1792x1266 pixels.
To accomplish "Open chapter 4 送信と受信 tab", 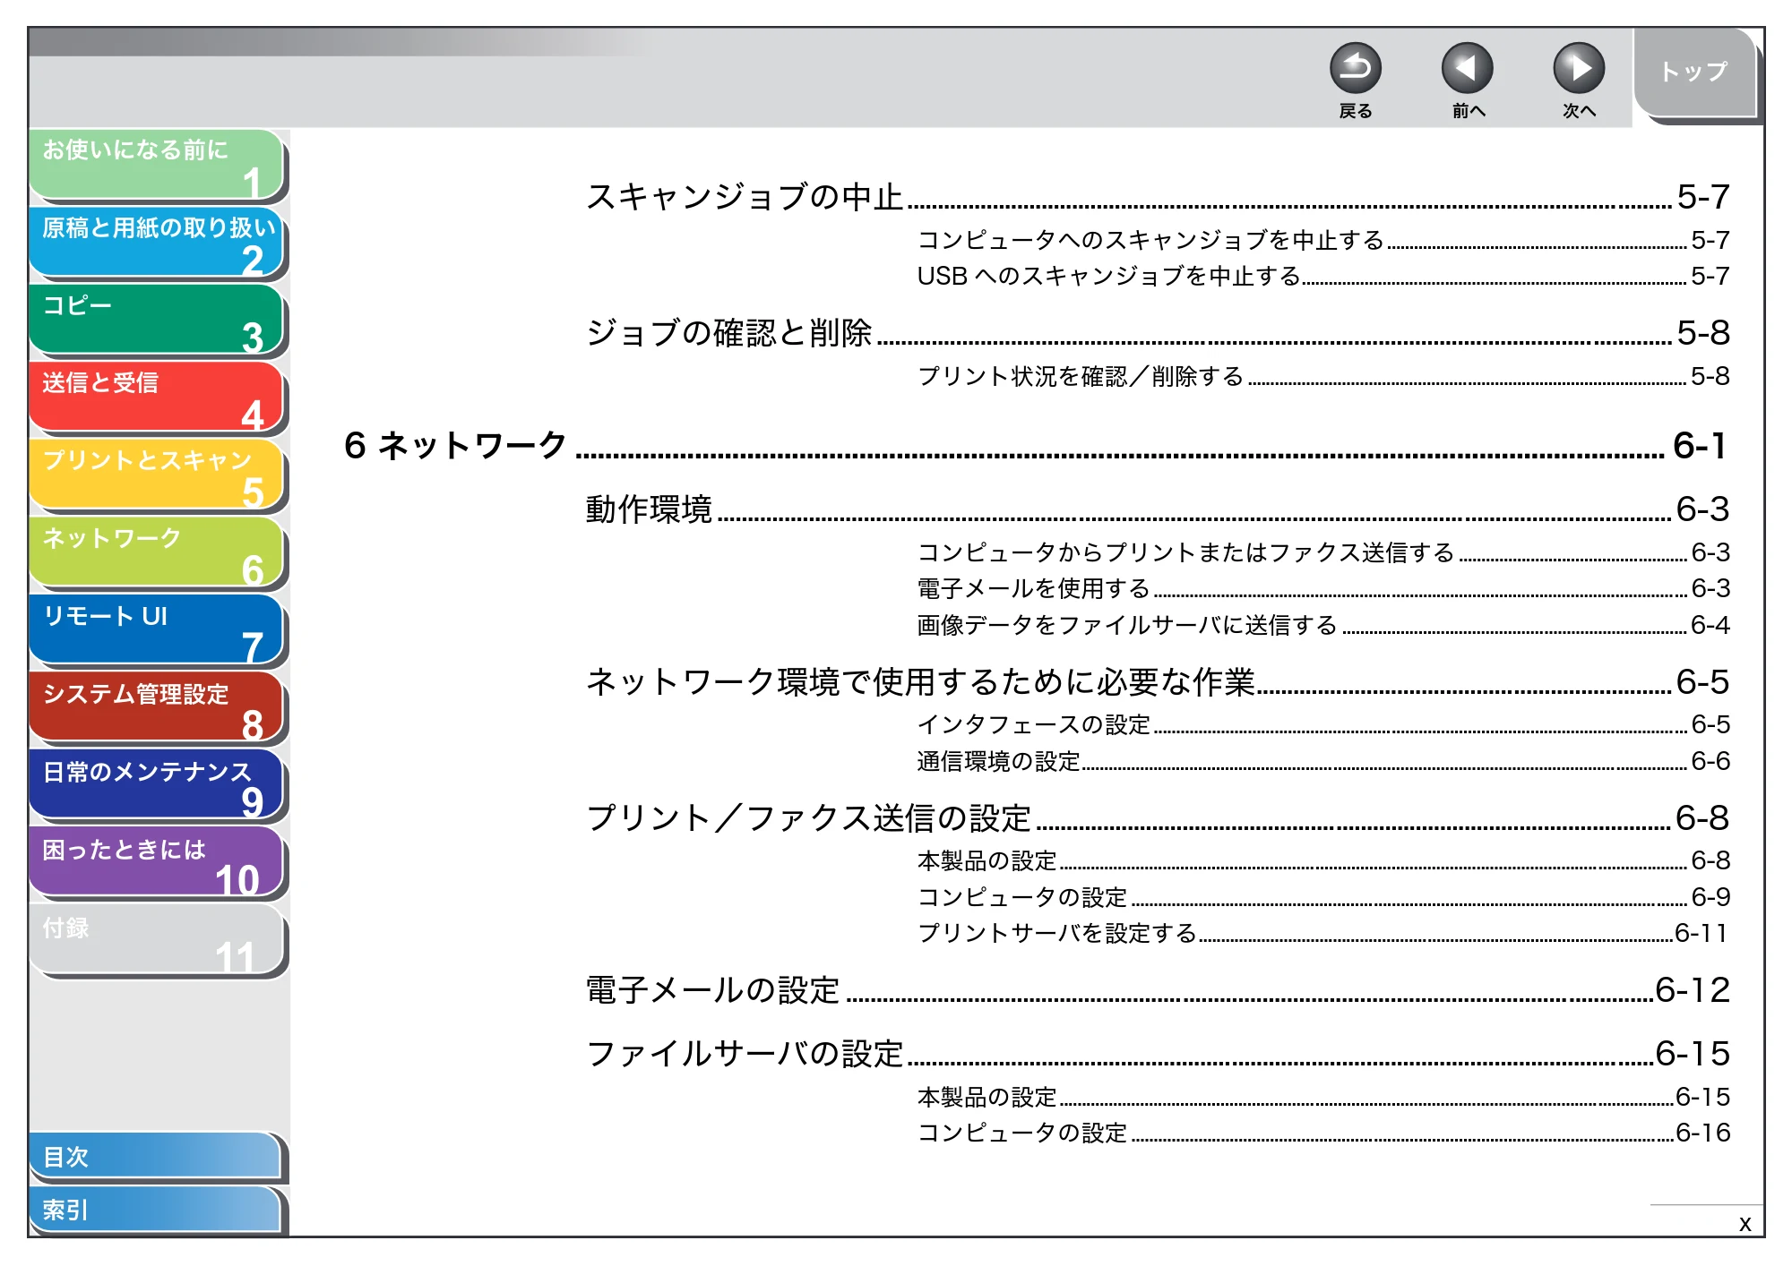I will pyautogui.click(x=157, y=398).
